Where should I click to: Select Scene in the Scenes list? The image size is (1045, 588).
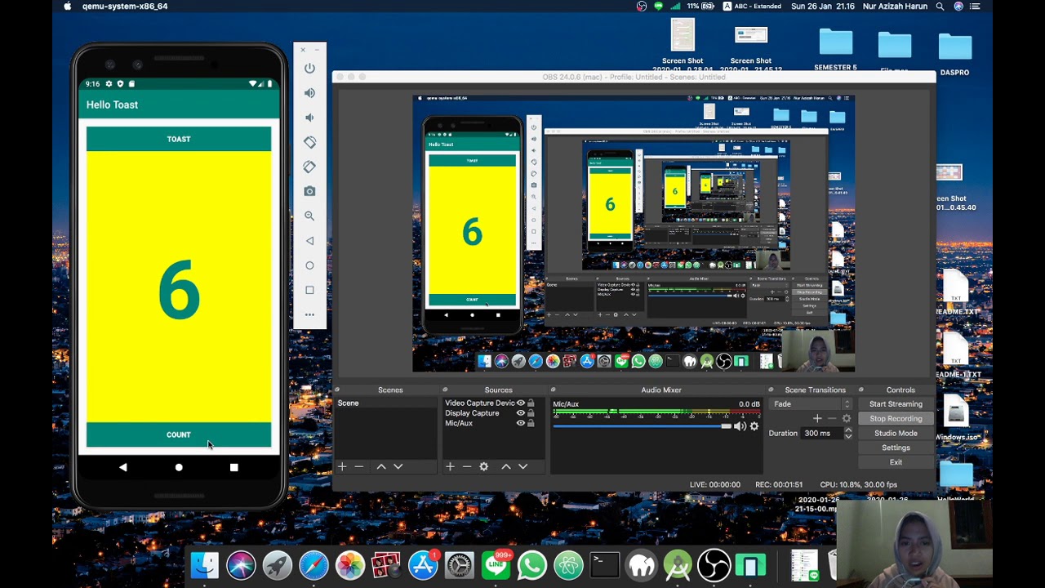pos(387,403)
